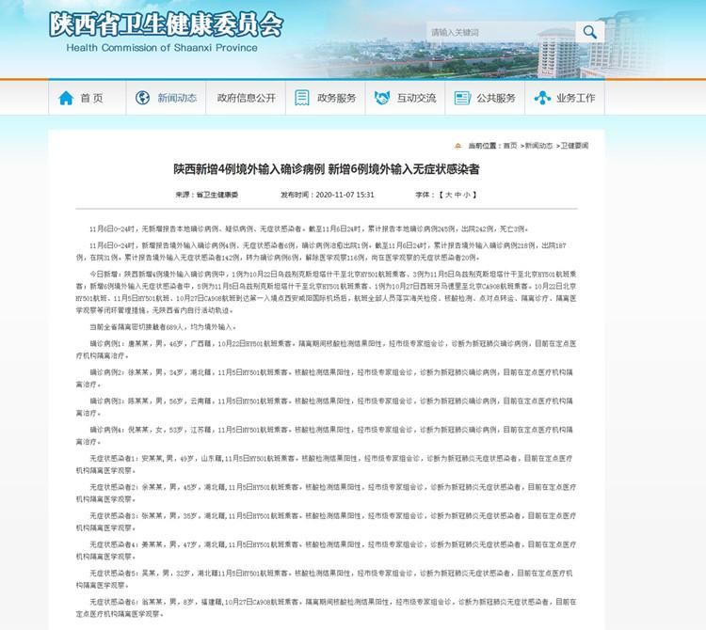The image size is (706, 630).
Task: Click the 确诊病例2 paragraph
Action: click(x=325, y=378)
